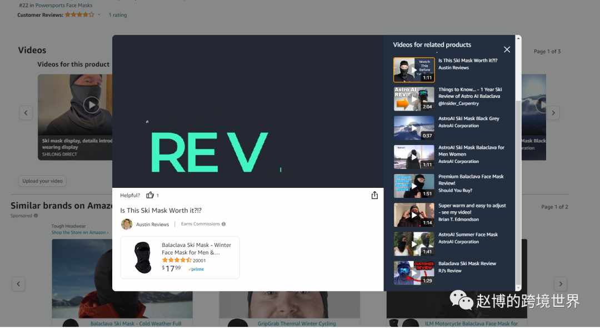600x328 pixels.
Task: Click 'AstroAI Summer Face Mask' title text
Action: pos(468,235)
